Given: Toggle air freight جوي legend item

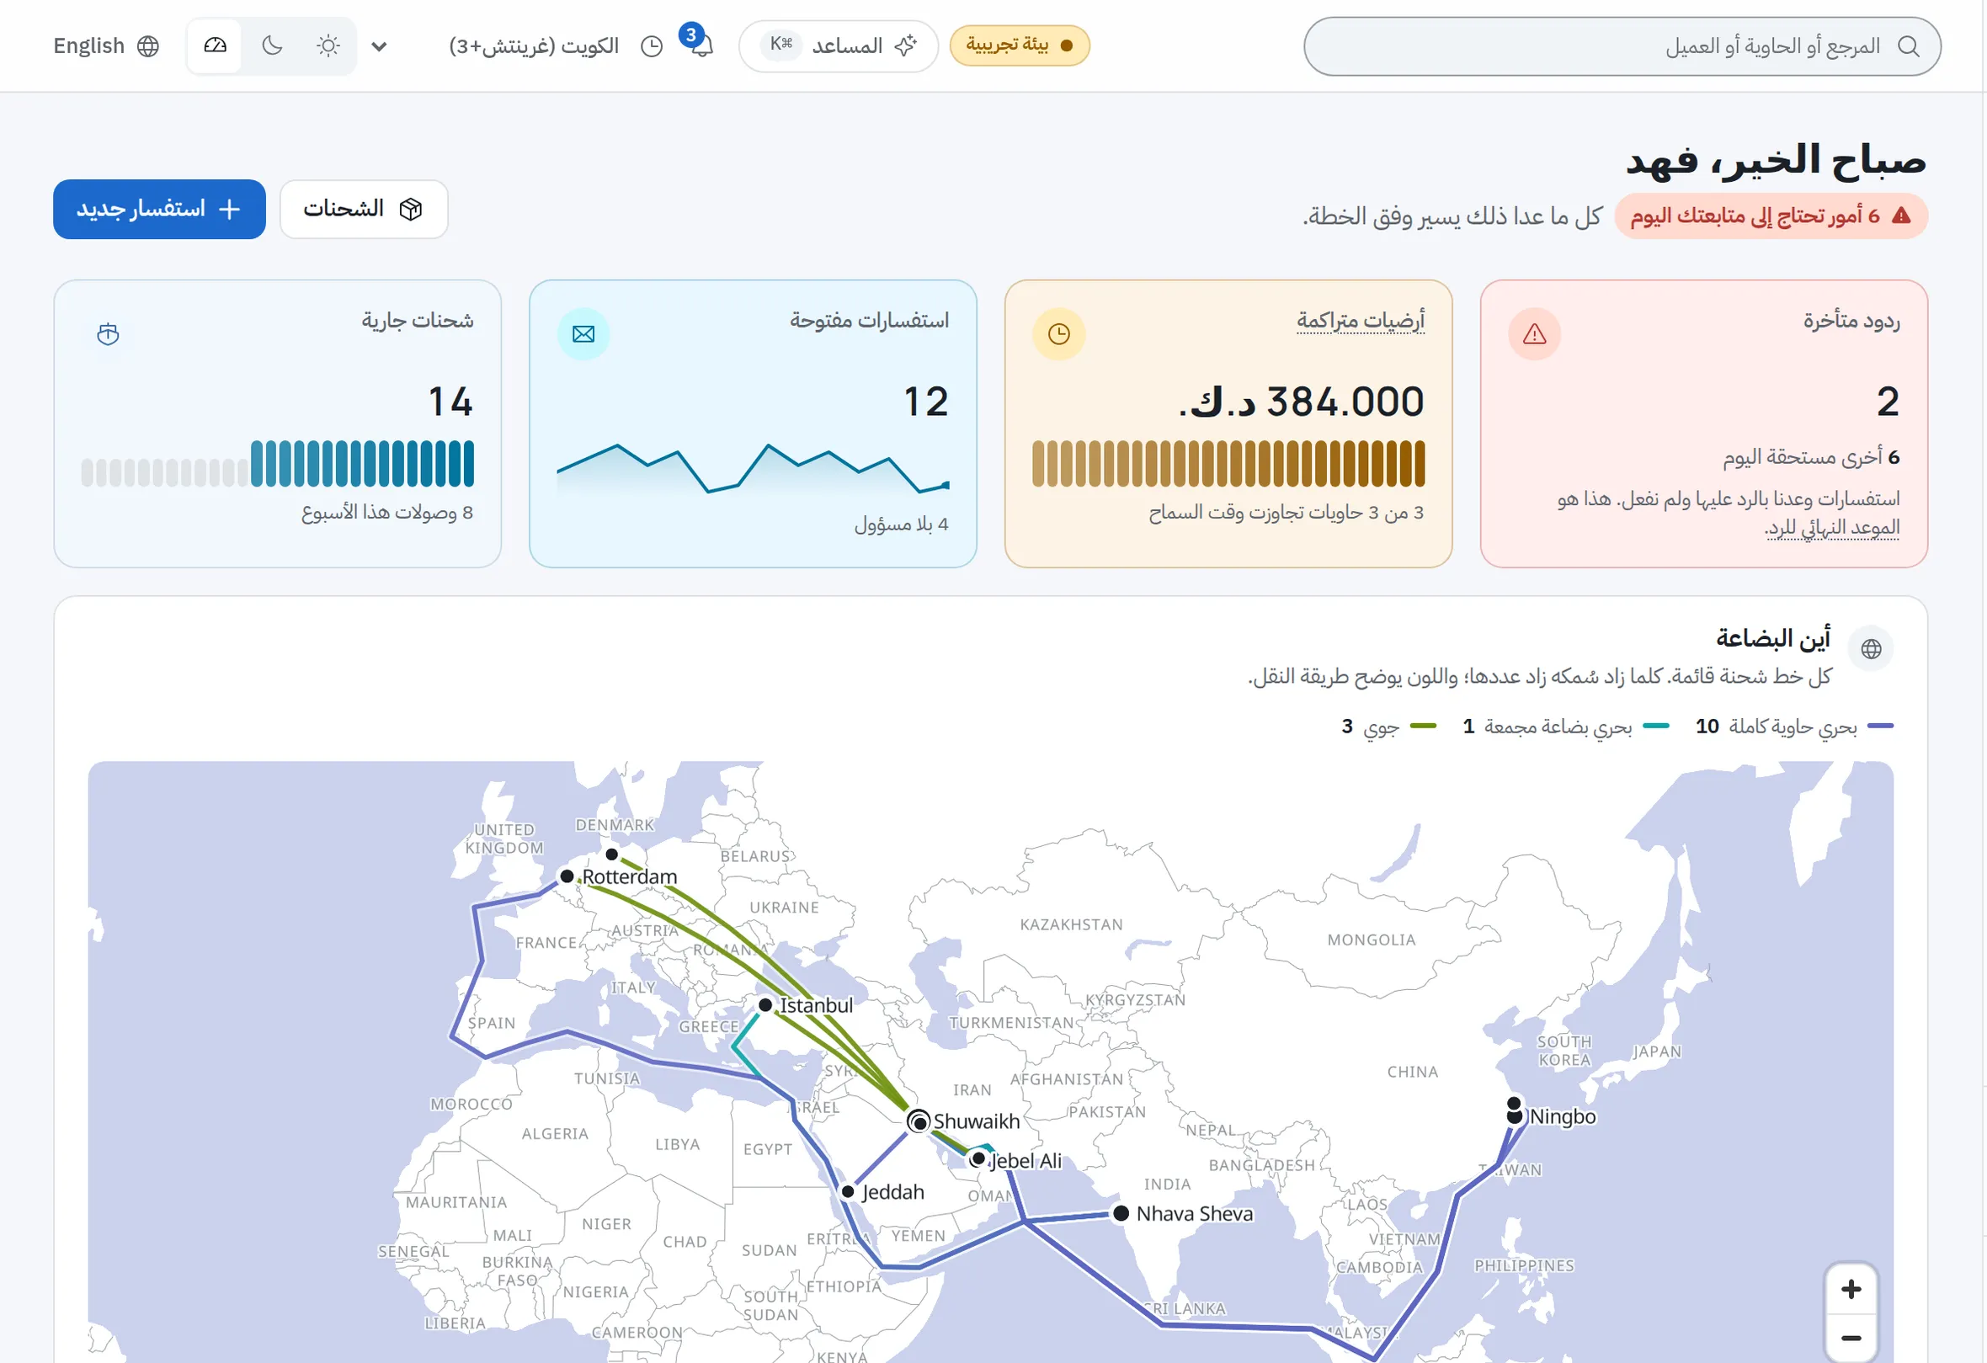Looking at the screenshot, I should 1388,726.
